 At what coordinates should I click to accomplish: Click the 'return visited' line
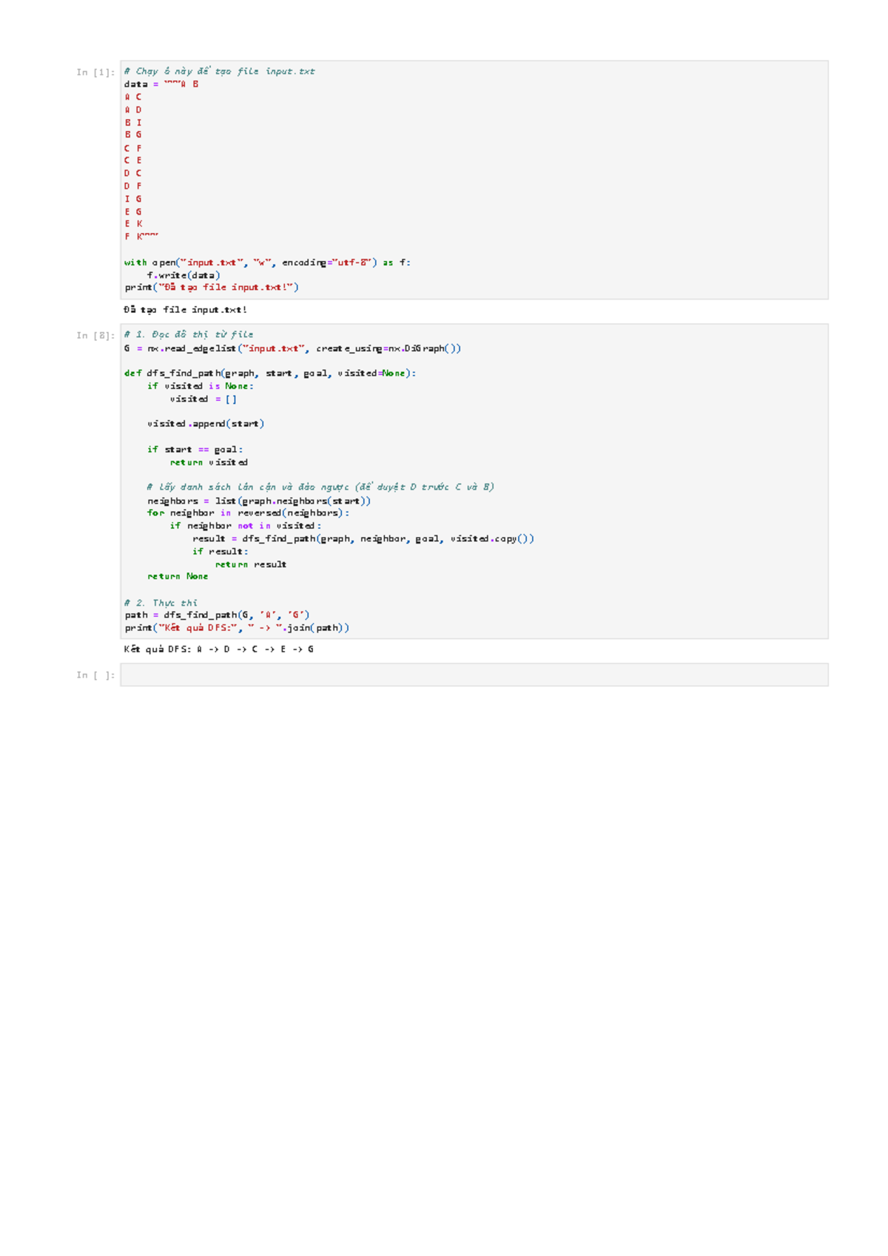click(x=209, y=462)
